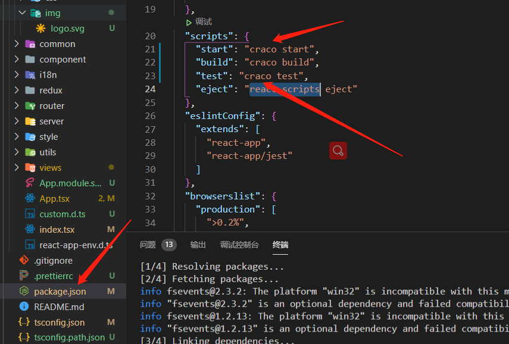Viewport: 509px width, 344px height.
Task: Click the git icon beside .gitignore
Action: click(x=24, y=260)
